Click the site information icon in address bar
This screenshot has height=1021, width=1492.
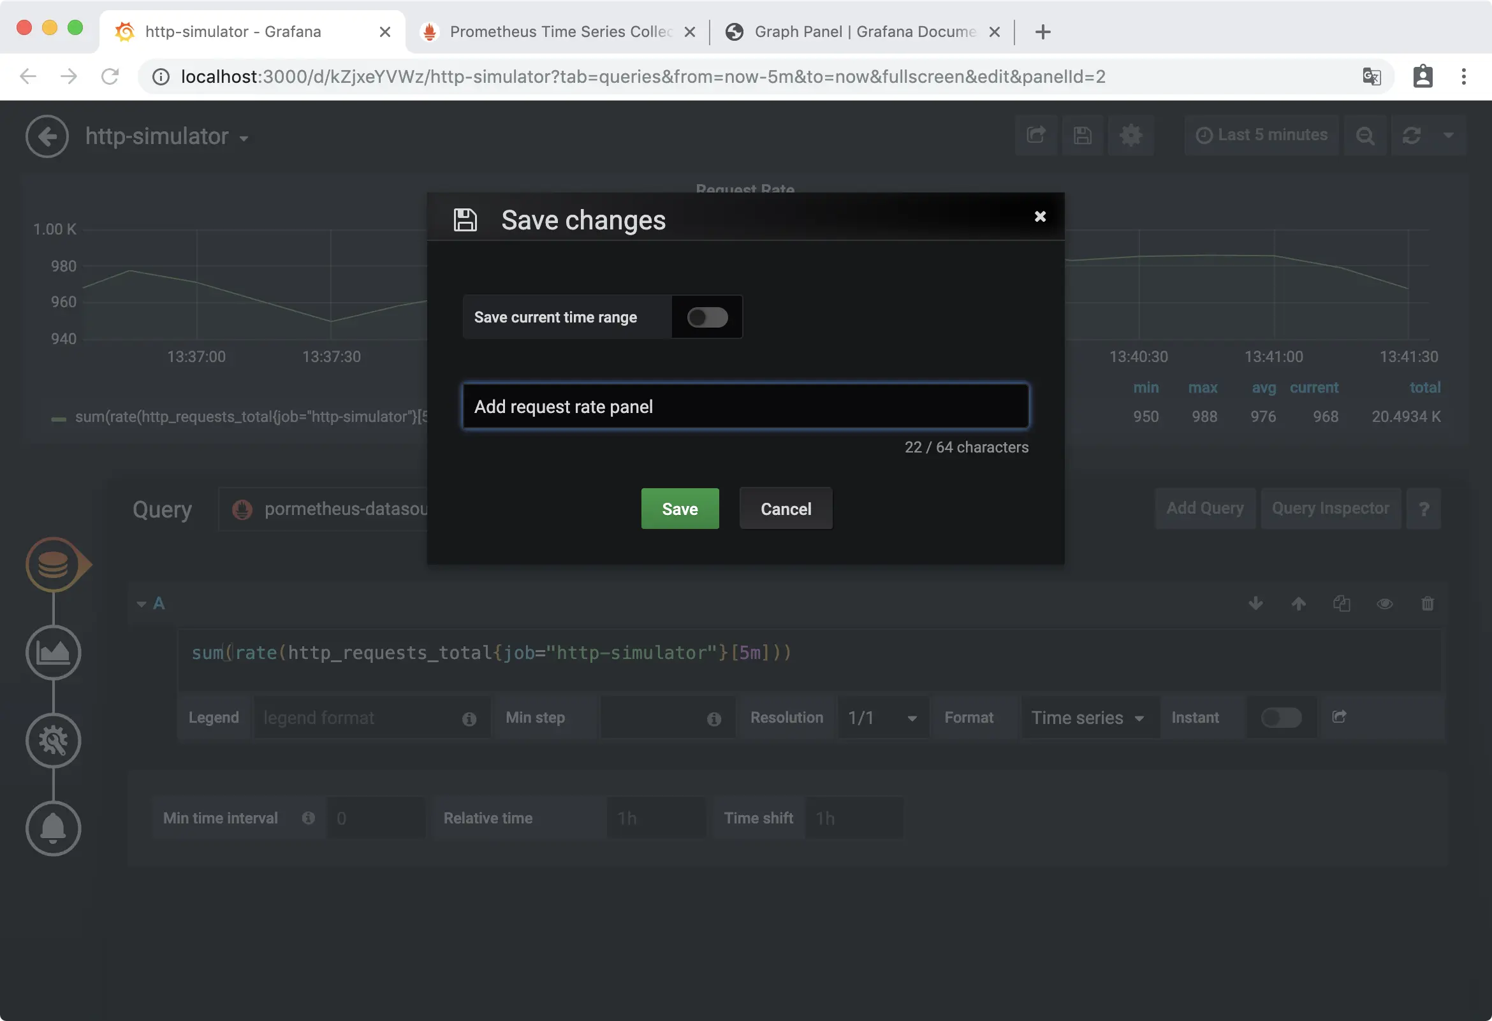pos(160,76)
